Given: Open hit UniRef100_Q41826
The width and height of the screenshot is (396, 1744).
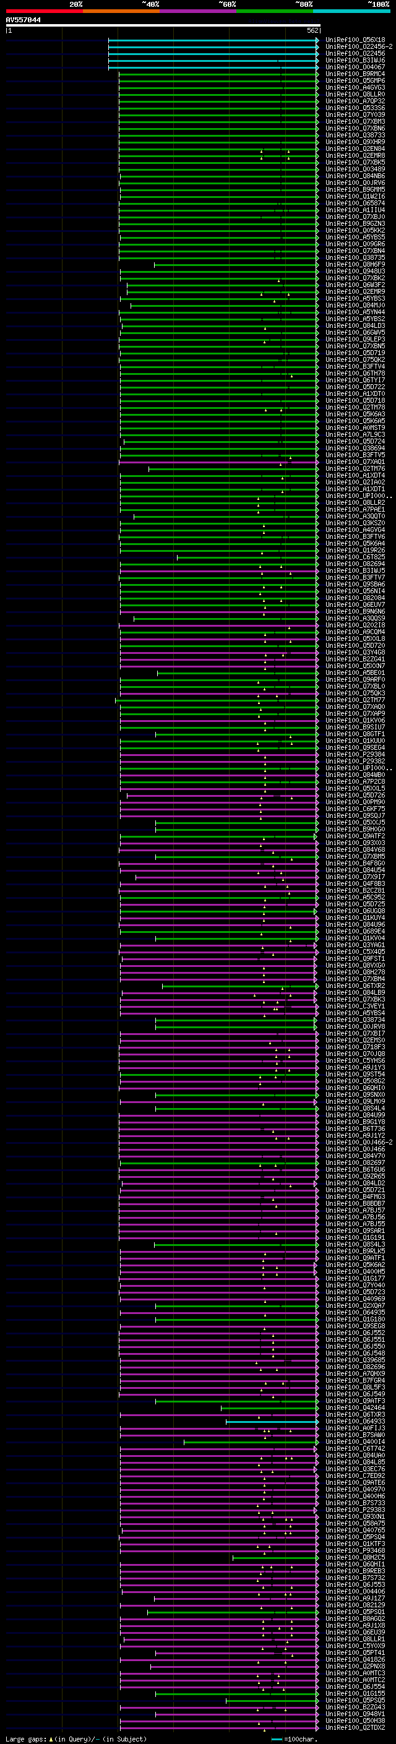Looking at the screenshot, I should coord(355,1659).
